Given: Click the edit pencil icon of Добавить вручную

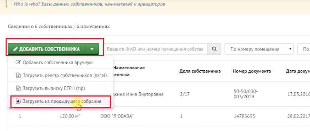Looking at the screenshot, I should (18, 62).
